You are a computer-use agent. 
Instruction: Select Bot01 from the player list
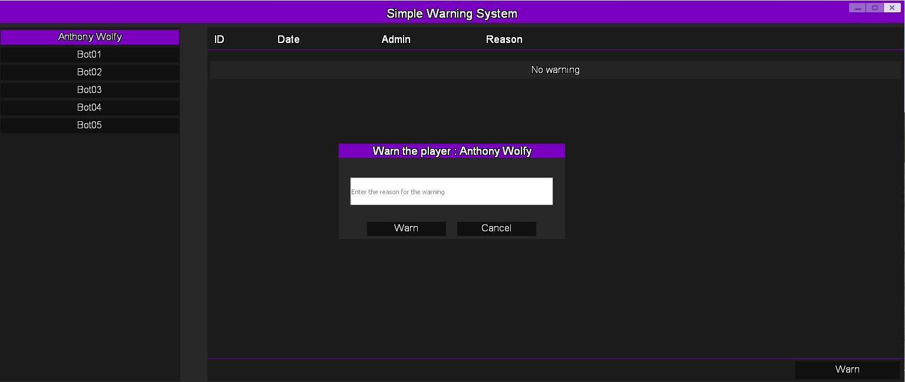(x=90, y=54)
